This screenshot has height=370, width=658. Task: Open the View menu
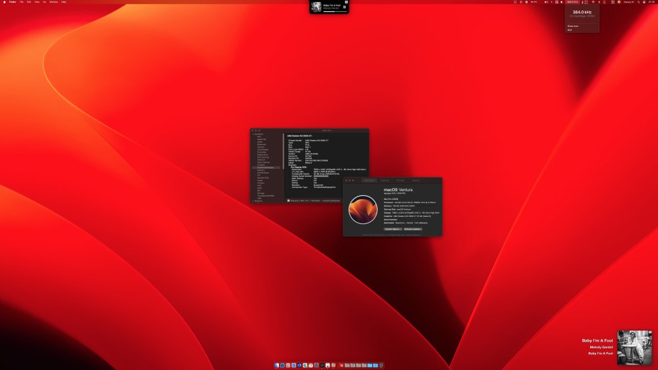pyautogui.click(x=37, y=2)
